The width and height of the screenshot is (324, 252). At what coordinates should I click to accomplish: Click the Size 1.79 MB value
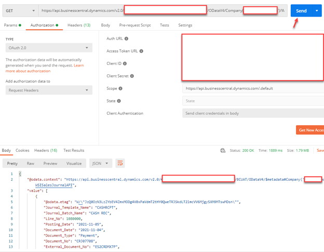pos(302,151)
